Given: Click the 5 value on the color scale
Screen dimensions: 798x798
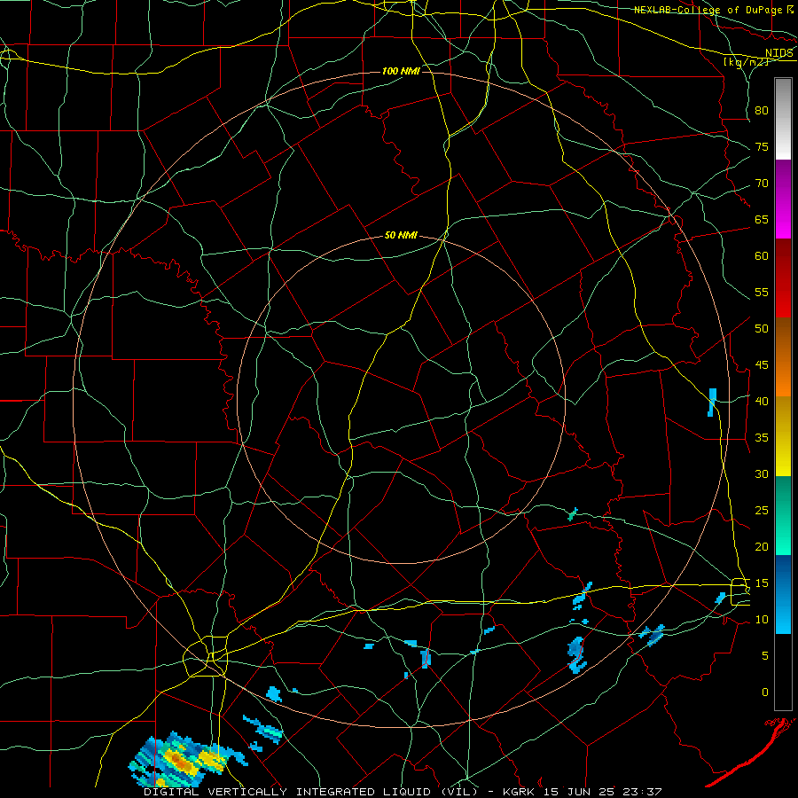Looking at the screenshot, I should click(x=765, y=656).
